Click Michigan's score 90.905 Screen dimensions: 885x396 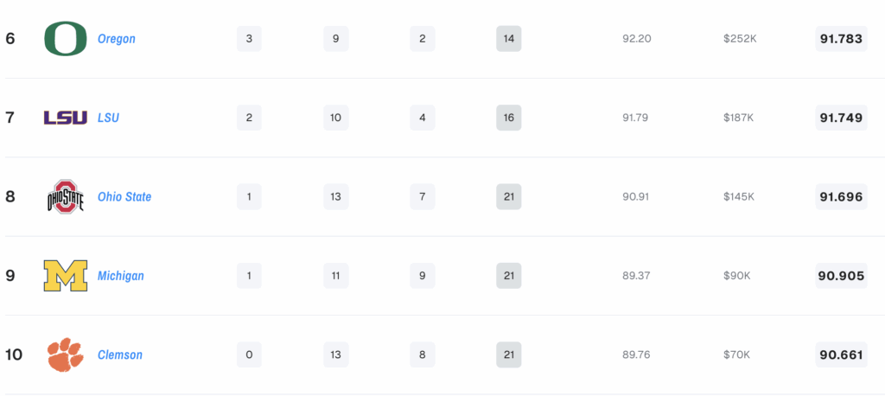[x=841, y=276]
